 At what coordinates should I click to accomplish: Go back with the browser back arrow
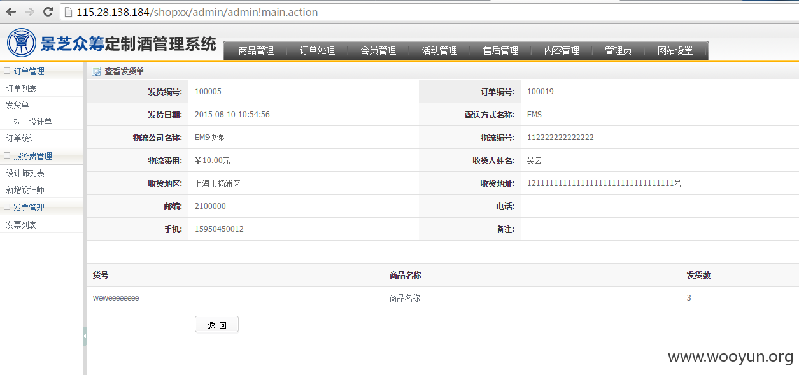pos(11,11)
